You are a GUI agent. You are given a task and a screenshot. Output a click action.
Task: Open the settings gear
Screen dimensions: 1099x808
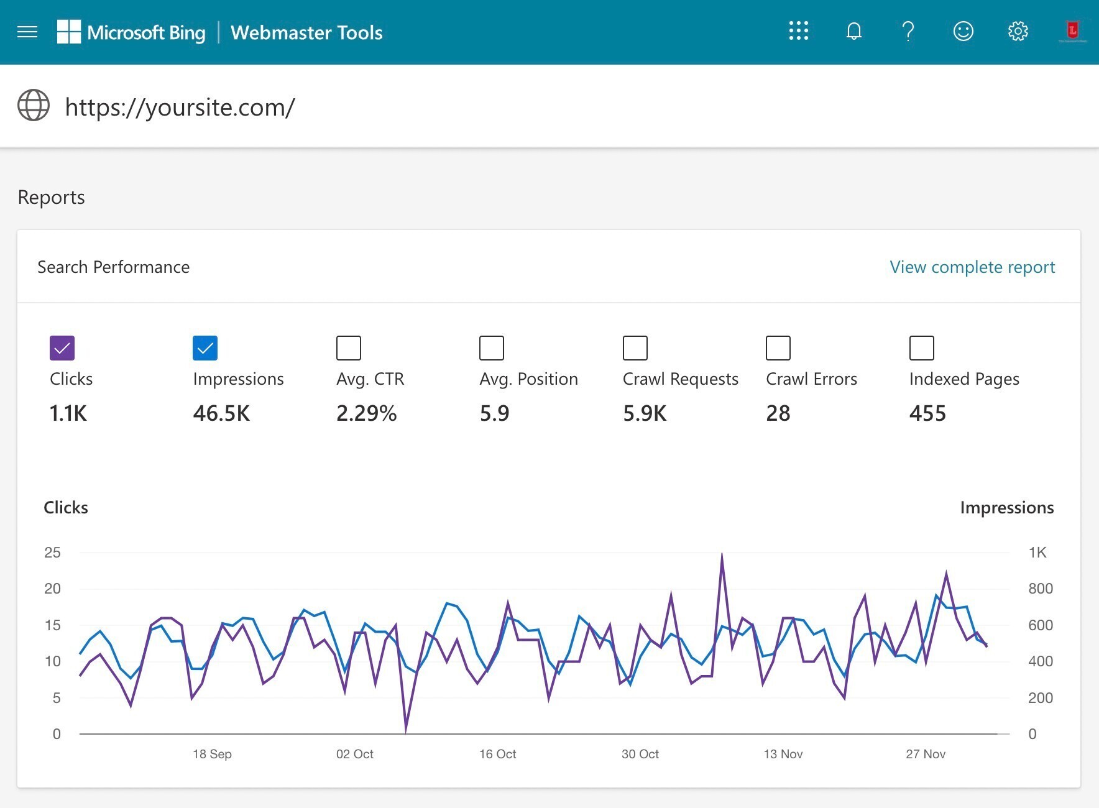1018,31
